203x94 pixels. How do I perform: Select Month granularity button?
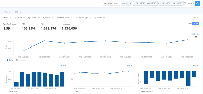pos(116,3)
